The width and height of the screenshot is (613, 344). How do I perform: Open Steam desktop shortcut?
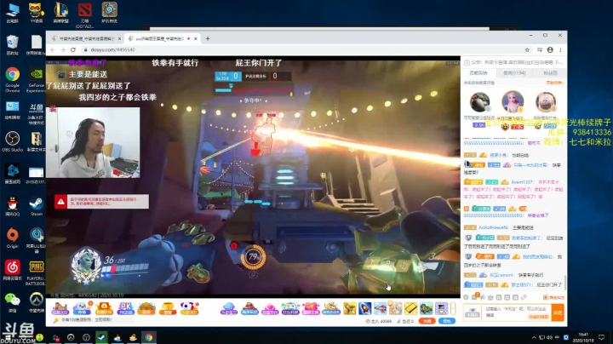pos(37,205)
